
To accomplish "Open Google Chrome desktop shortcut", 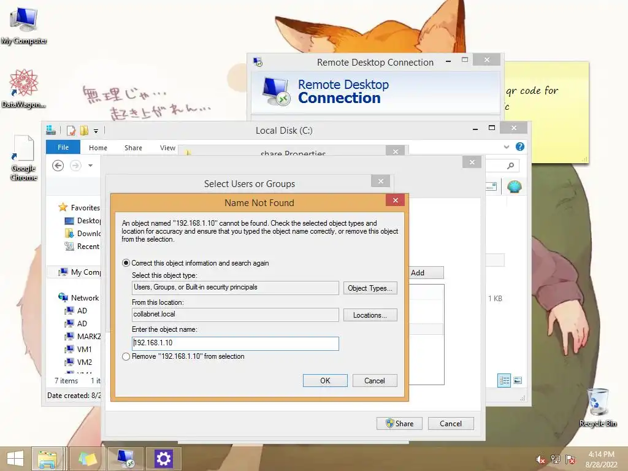I will point(24,158).
